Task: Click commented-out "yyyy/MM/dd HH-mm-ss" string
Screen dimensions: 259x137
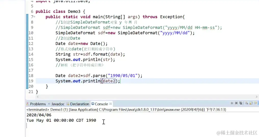Action: pyautogui.click(x=191, y=28)
